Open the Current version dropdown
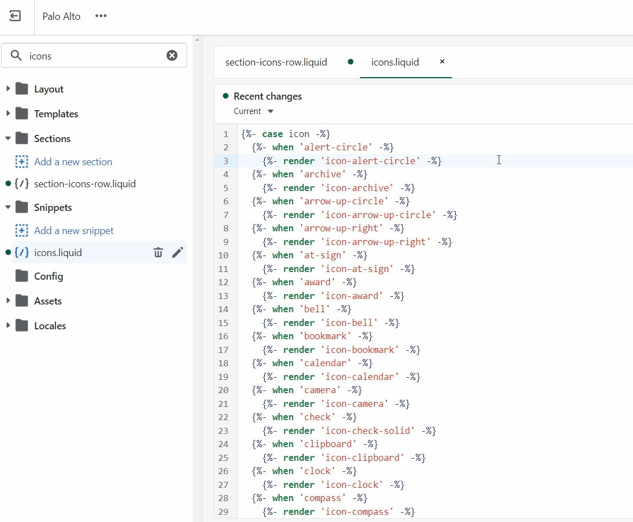The height and width of the screenshot is (522, 633). point(254,111)
